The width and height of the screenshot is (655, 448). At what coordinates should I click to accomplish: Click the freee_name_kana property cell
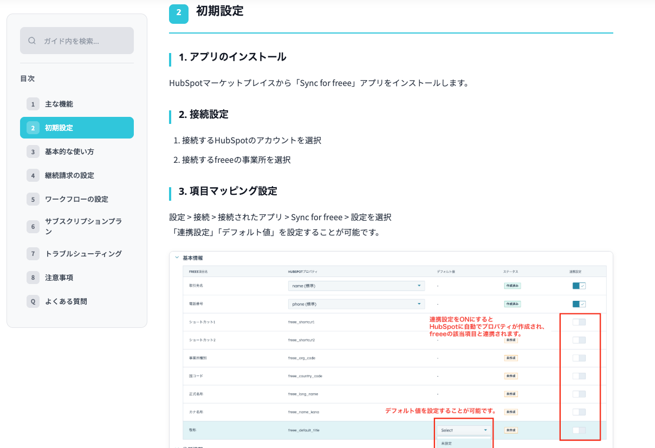tap(303, 412)
